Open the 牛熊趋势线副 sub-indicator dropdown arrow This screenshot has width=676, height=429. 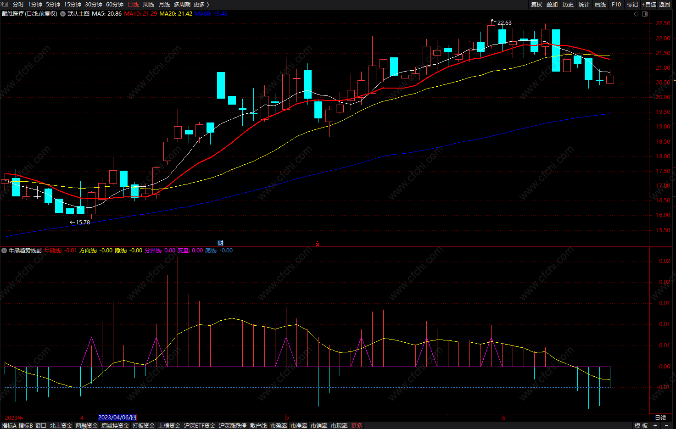click(4, 251)
